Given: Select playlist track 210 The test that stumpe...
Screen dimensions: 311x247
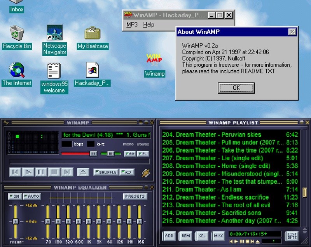Looking at the screenshot, I should (230, 181).
